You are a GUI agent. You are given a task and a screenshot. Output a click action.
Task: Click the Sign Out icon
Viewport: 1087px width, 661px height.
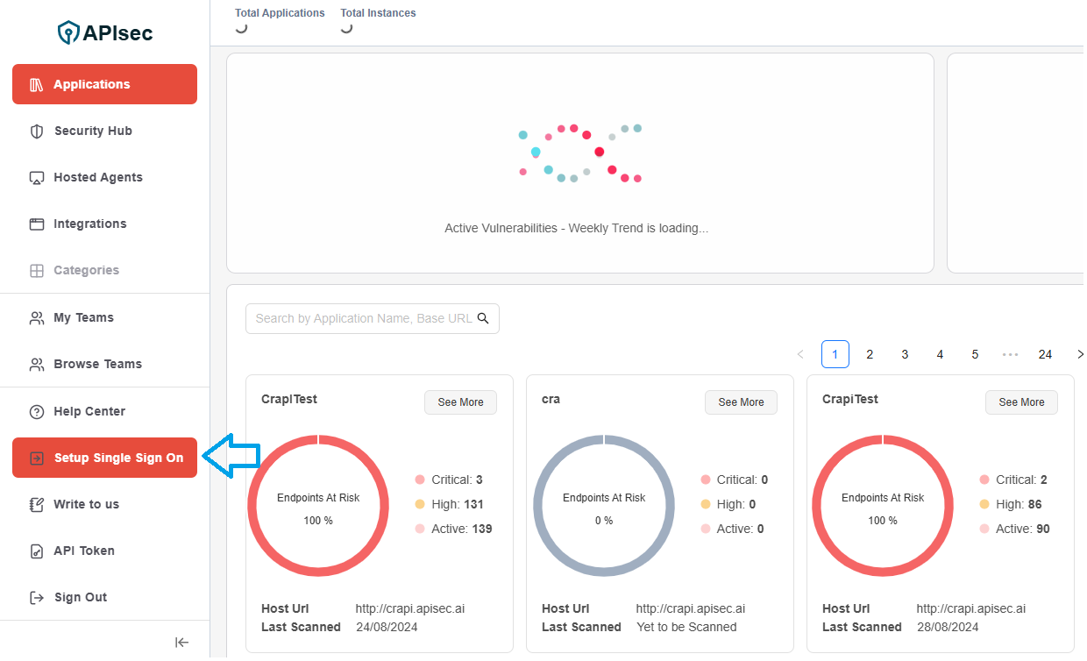point(37,598)
